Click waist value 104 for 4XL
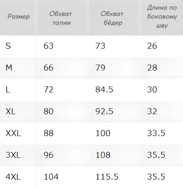The image size is (183, 188). click(51, 176)
